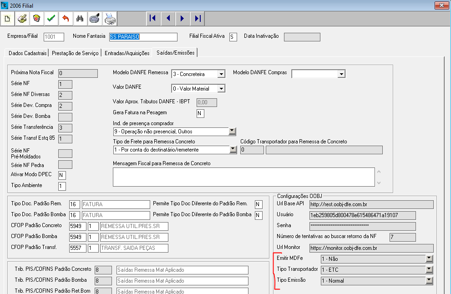
Task: Click the OOBJ Senha field
Action: point(362,226)
